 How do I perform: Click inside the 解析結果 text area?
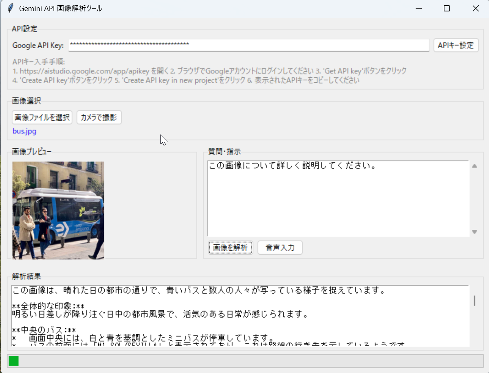(x=240, y=316)
